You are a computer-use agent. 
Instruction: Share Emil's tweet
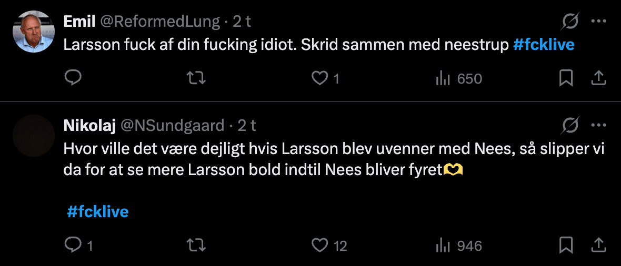[598, 78]
